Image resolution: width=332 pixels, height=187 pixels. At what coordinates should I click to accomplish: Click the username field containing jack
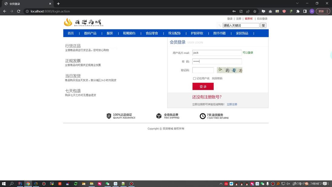pyautogui.click(x=217, y=53)
